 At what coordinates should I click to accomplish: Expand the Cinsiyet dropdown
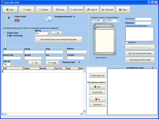coord(85,58)
